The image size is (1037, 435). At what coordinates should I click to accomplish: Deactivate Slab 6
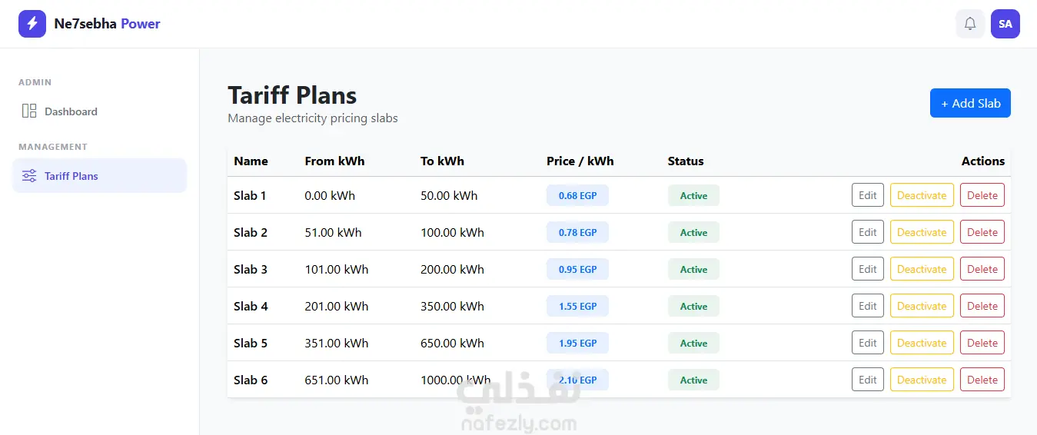(922, 380)
